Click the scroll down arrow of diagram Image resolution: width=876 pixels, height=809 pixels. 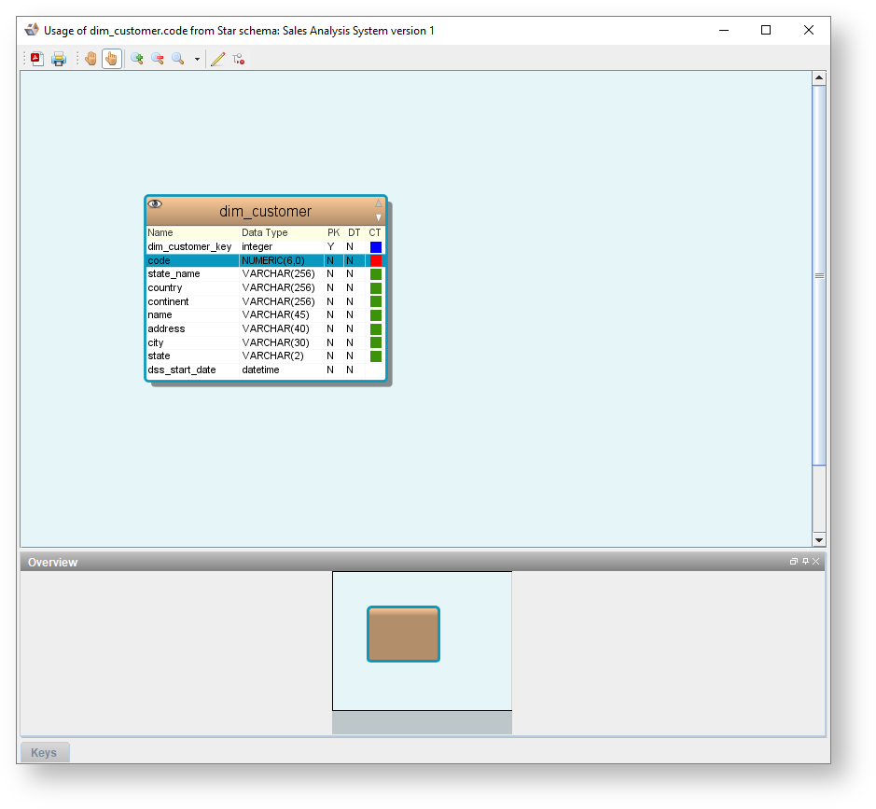(x=819, y=539)
